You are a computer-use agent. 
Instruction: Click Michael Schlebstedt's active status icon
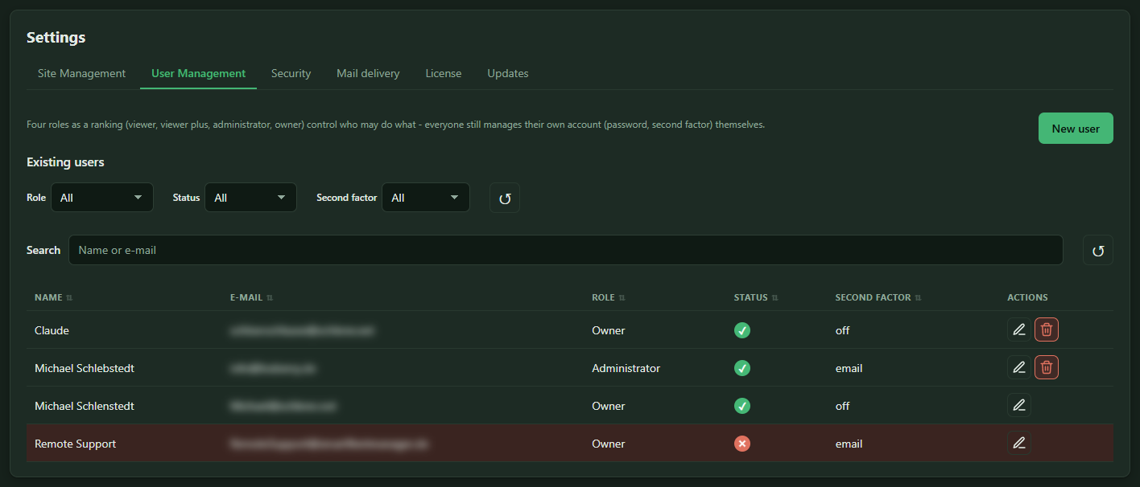coord(742,368)
